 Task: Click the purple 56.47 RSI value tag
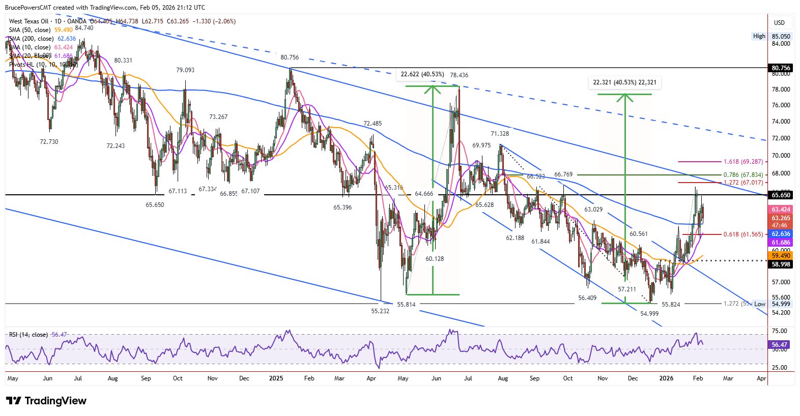(x=779, y=345)
